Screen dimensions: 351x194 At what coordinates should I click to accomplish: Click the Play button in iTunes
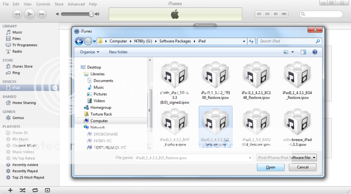[29, 14]
